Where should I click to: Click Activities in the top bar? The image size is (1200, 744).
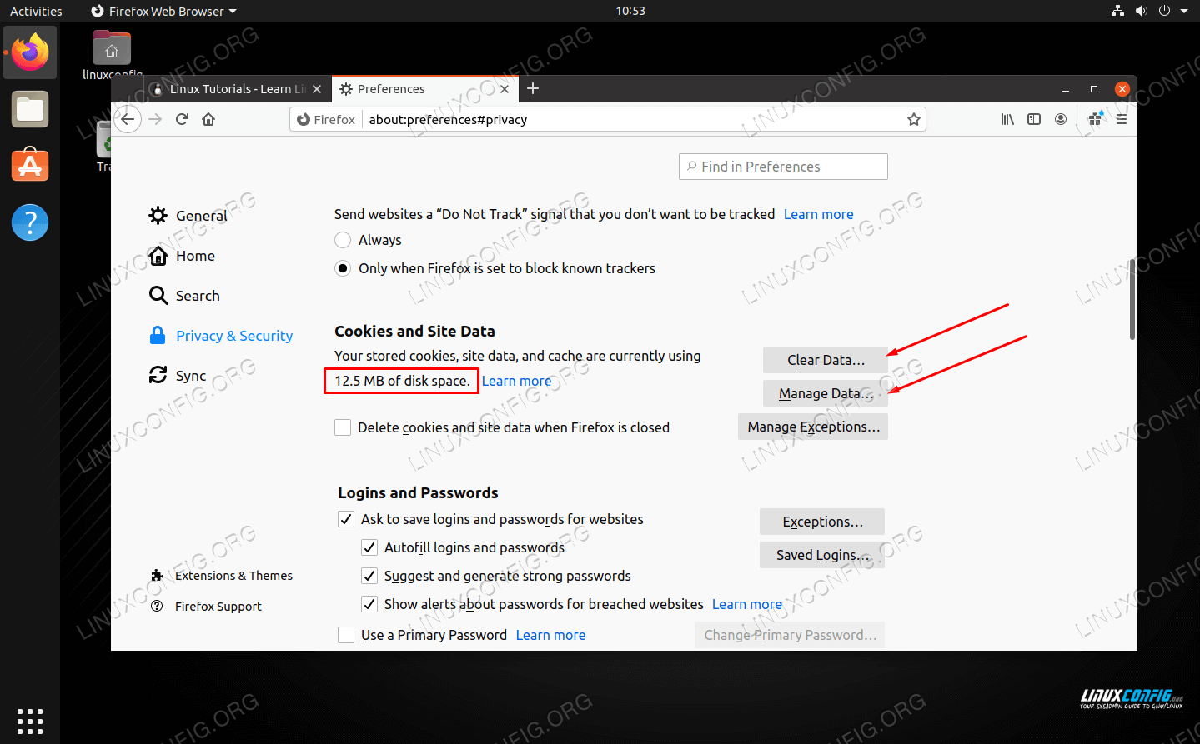(x=36, y=11)
